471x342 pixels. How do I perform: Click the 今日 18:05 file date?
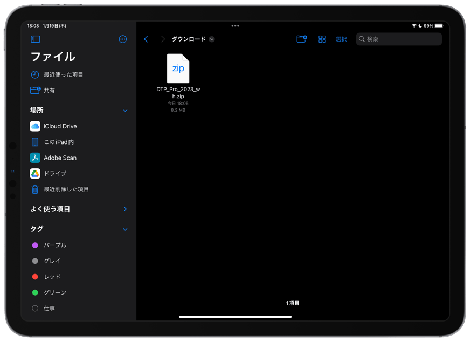178,104
